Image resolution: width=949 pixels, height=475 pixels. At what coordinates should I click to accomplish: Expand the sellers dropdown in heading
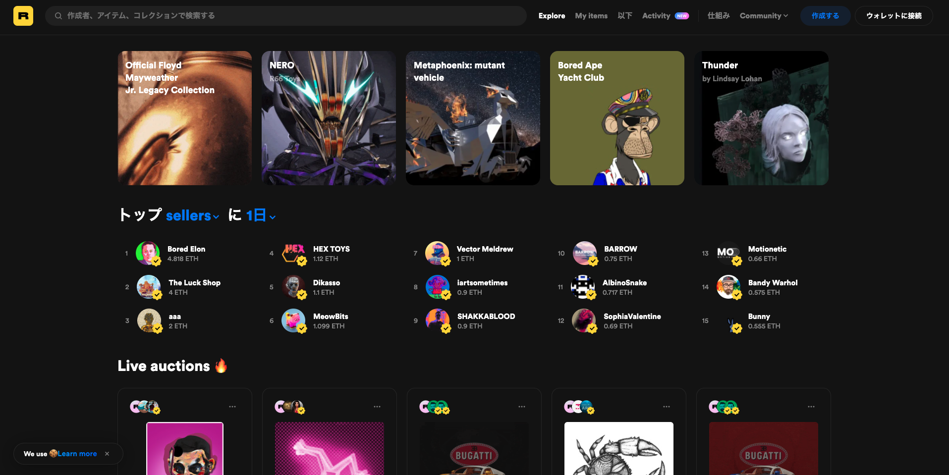pyautogui.click(x=192, y=216)
